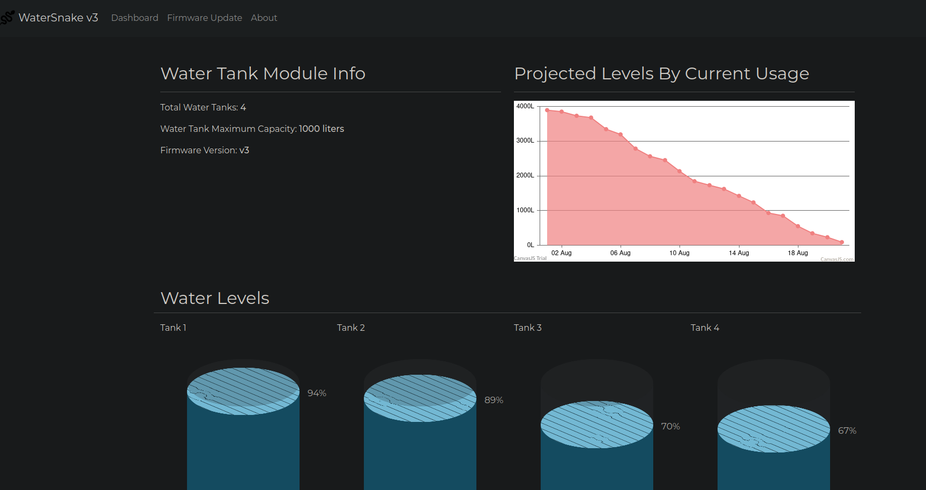Click the 70% level label
926x490 pixels.
click(x=670, y=426)
